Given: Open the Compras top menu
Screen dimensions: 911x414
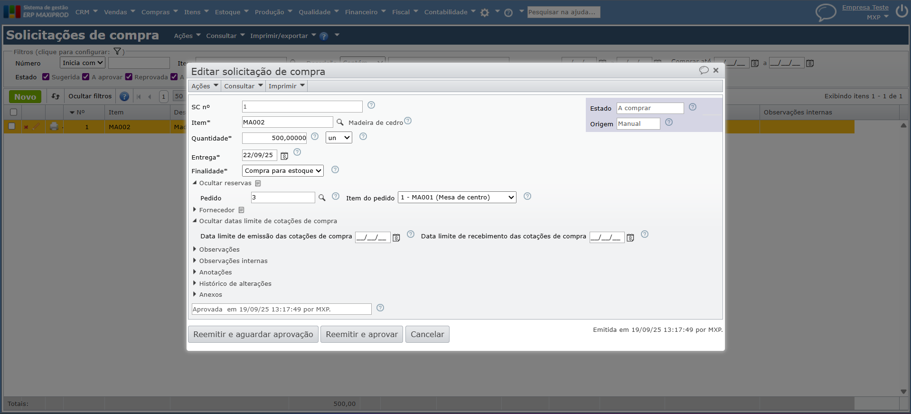Looking at the screenshot, I should coord(160,12).
